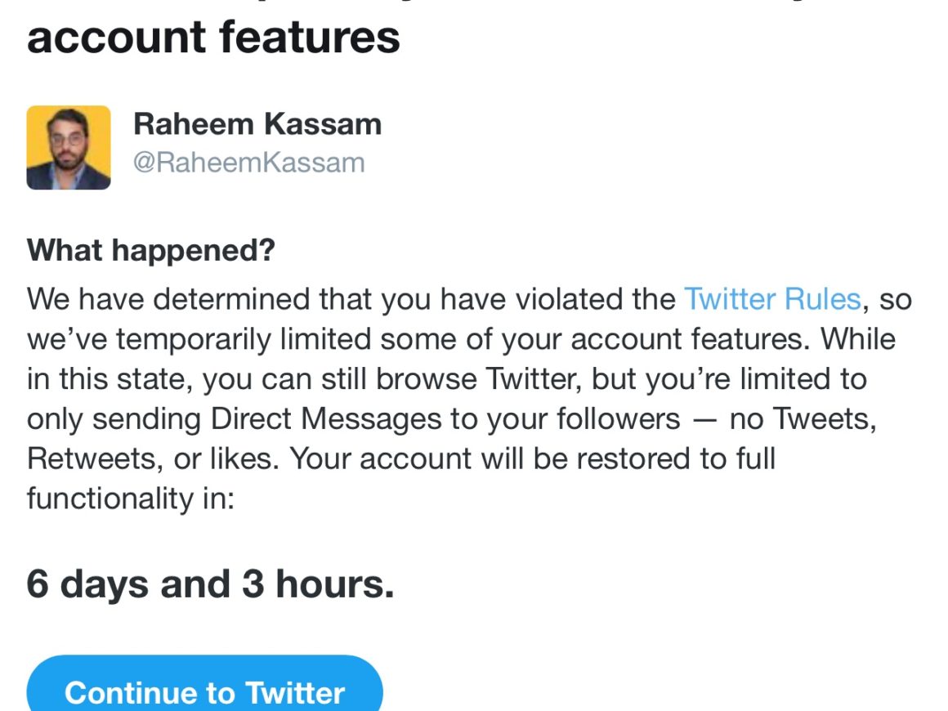Select the @RaheemKassam handle
This screenshot has height=711, width=948.
[248, 163]
